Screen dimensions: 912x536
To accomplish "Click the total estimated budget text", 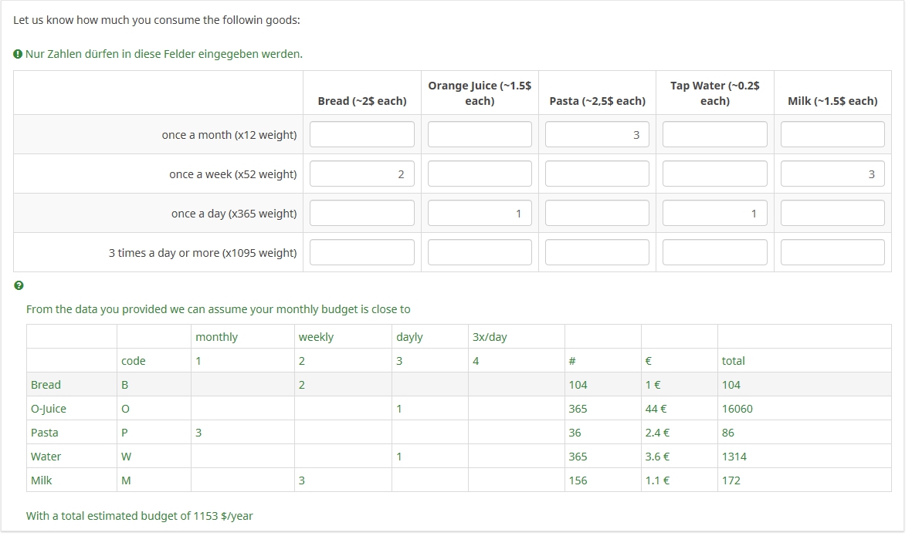I will (x=140, y=515).
